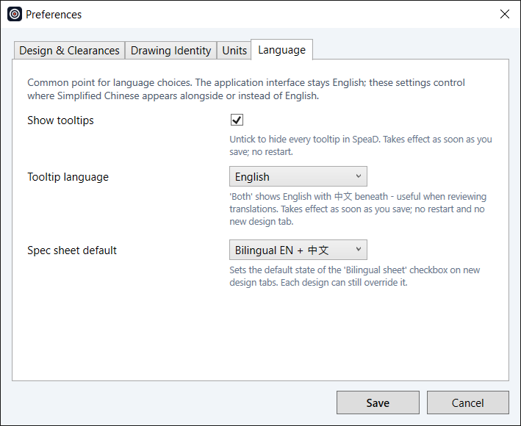The image size is (521, 426).
Task: Select the Language tab
Action: pyautogui.click(x=281, y=50)
